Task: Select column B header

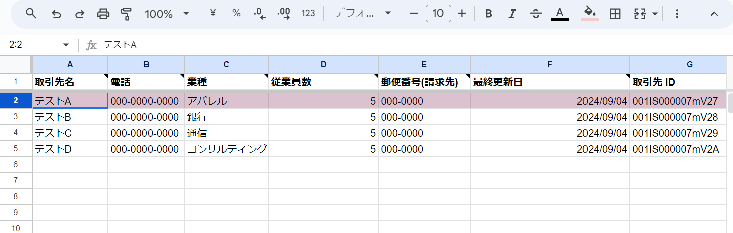Action: tap(146, 64)
